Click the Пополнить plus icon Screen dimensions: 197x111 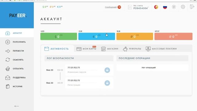pos(7,42)
